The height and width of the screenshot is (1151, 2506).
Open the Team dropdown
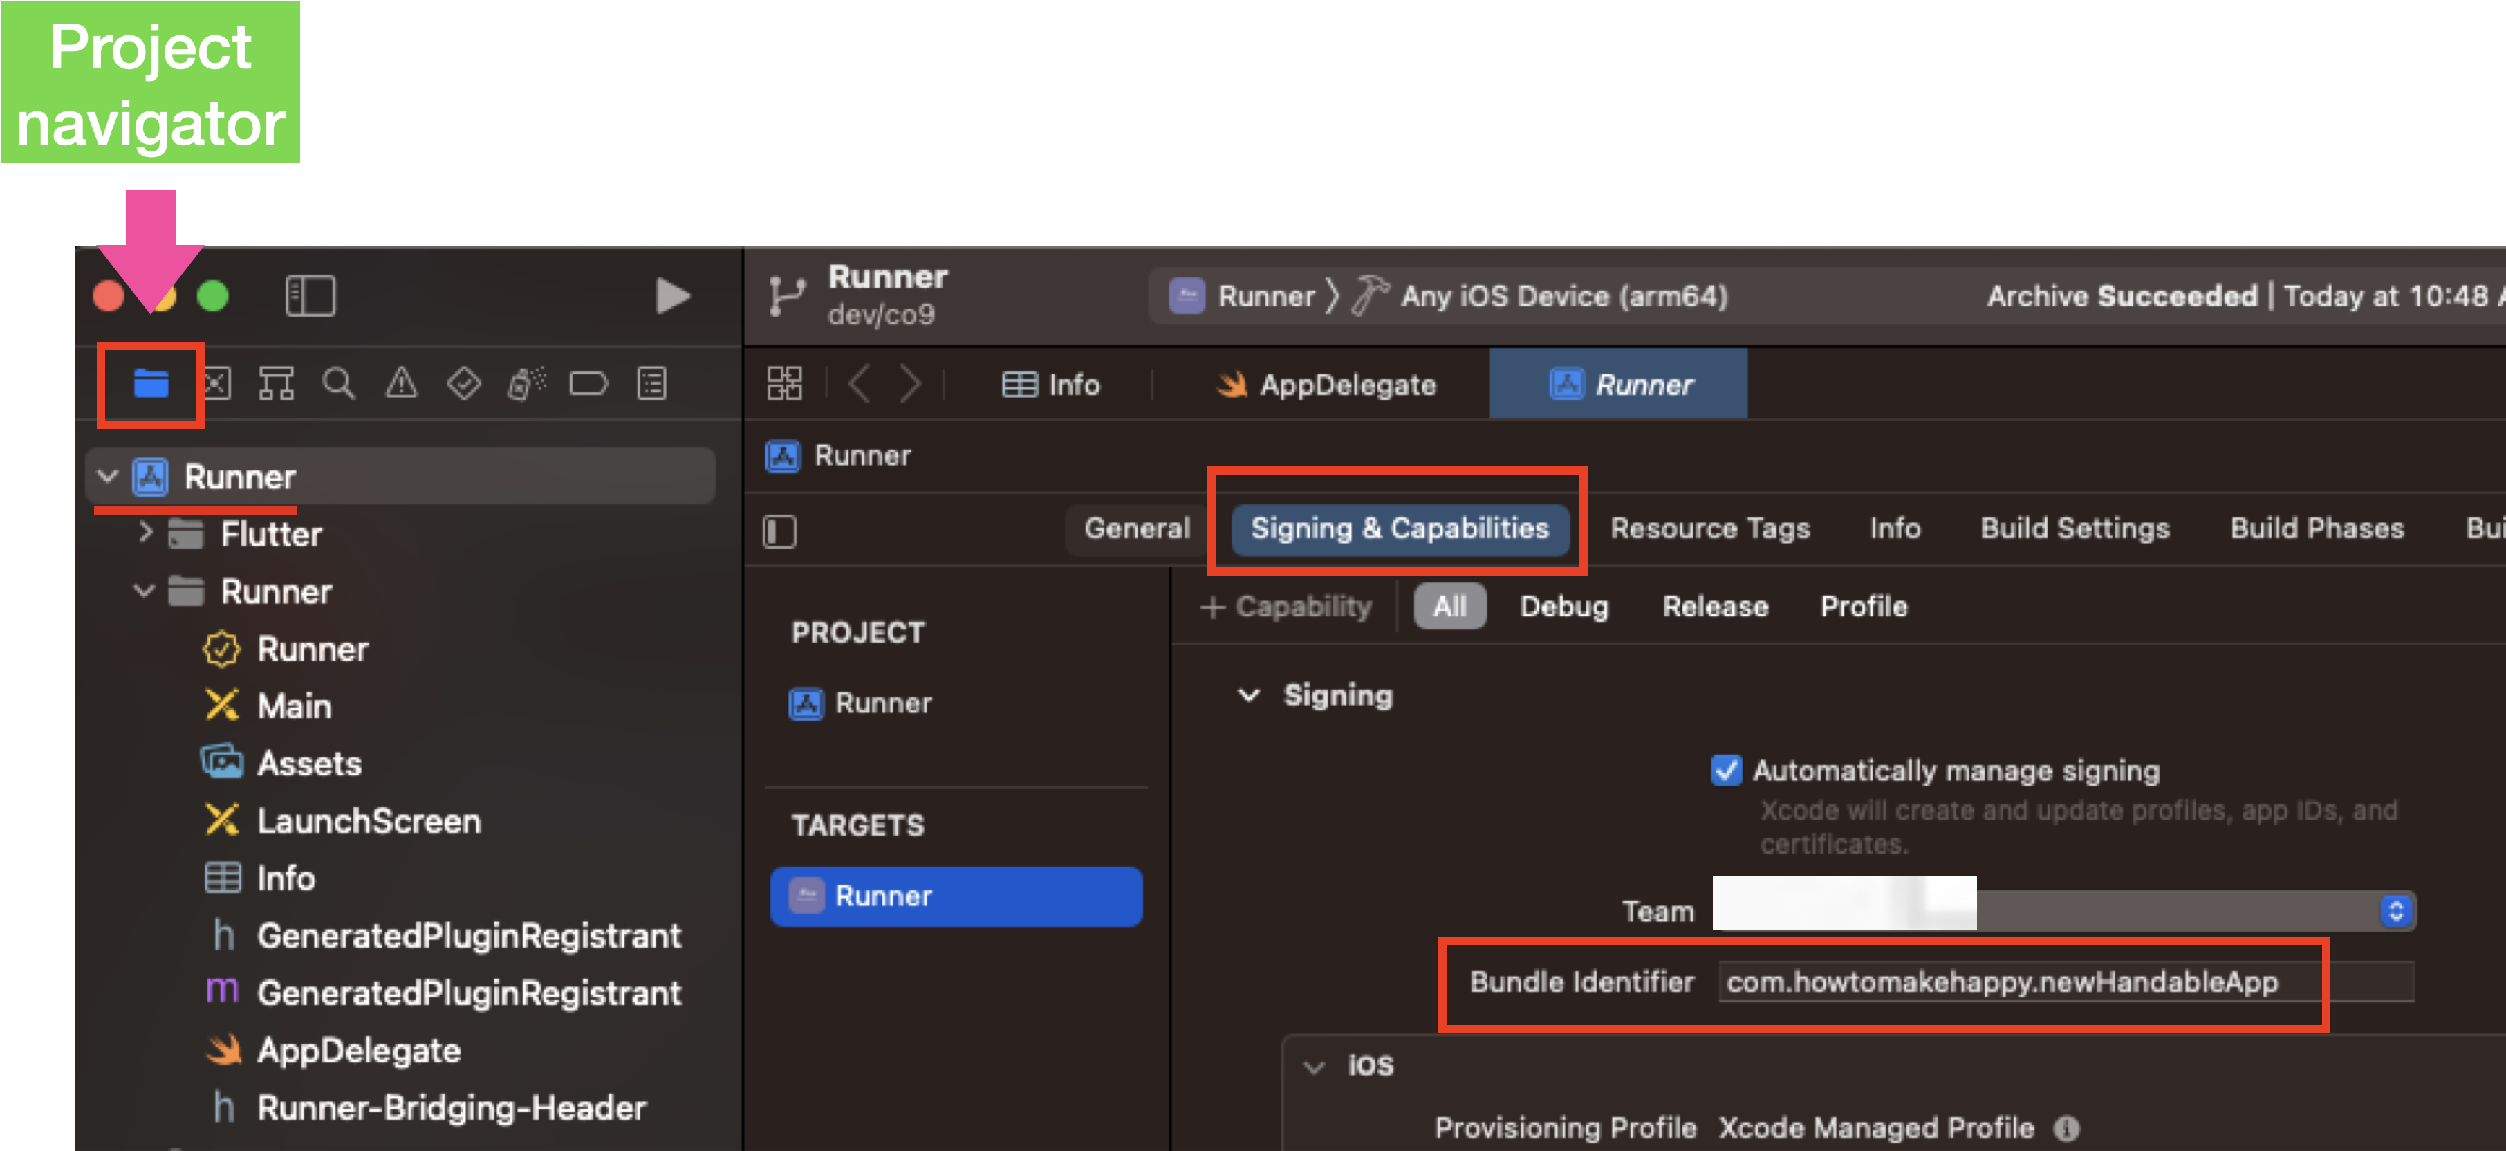[2395, 911]
